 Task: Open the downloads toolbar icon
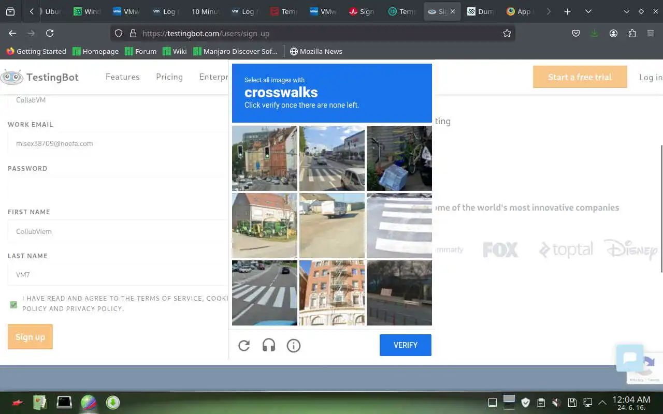click(595, 33)
